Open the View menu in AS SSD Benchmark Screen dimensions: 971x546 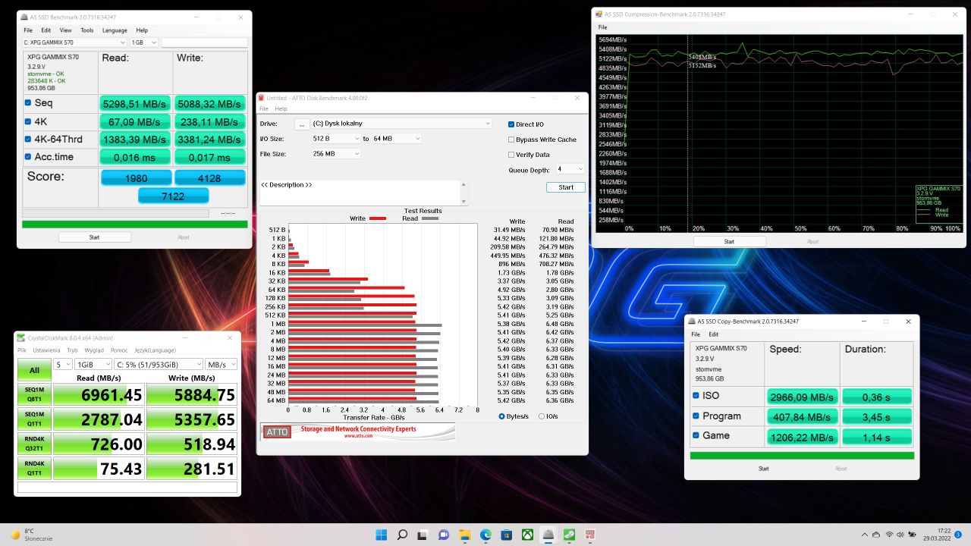tap(66, 30)
